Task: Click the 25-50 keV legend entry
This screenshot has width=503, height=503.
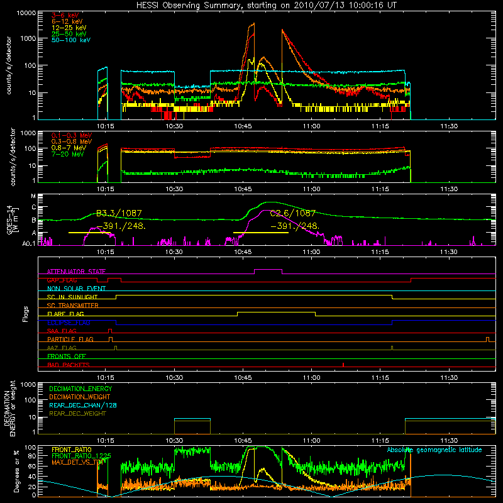Action: click(69, 34)
